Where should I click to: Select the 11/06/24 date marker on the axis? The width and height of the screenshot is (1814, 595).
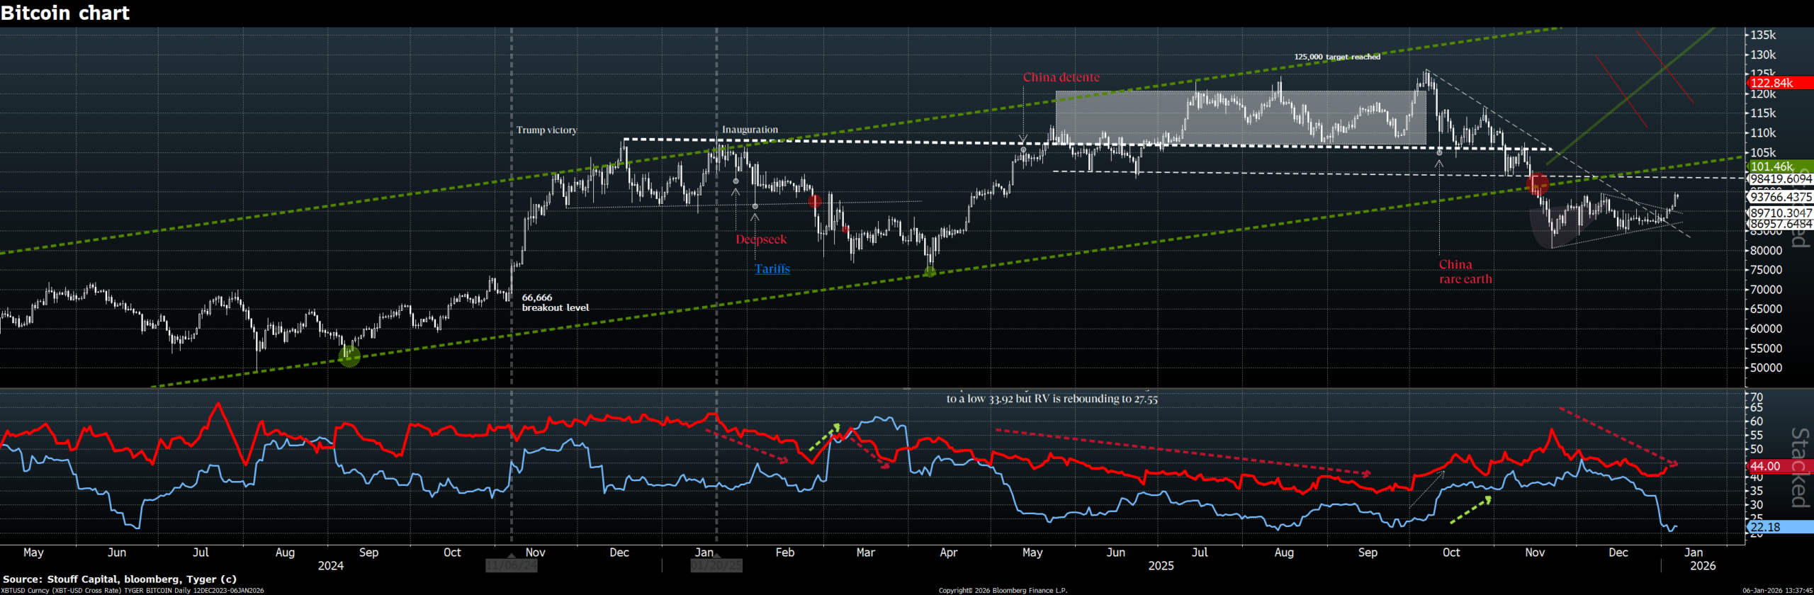(x=512, y=565)
